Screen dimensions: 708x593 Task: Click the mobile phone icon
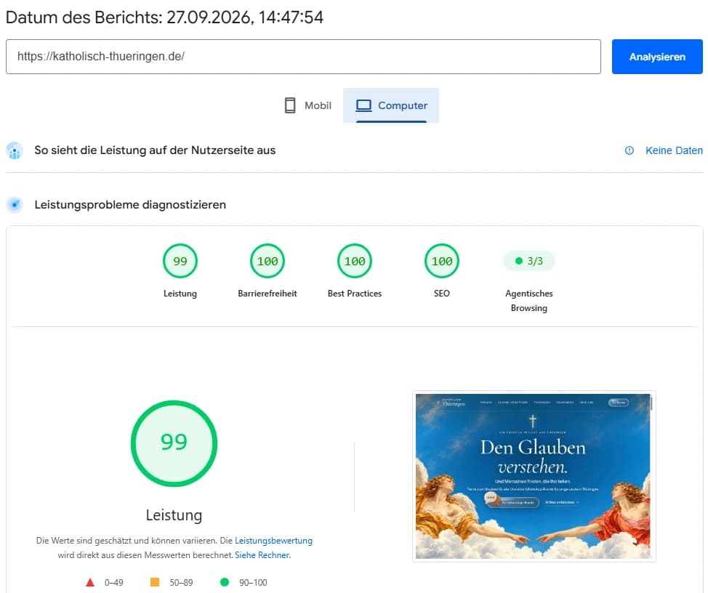click(x=290, y=105)
